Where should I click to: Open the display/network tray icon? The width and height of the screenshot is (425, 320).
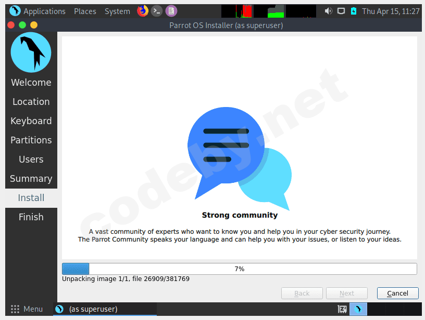click(341, 11)
